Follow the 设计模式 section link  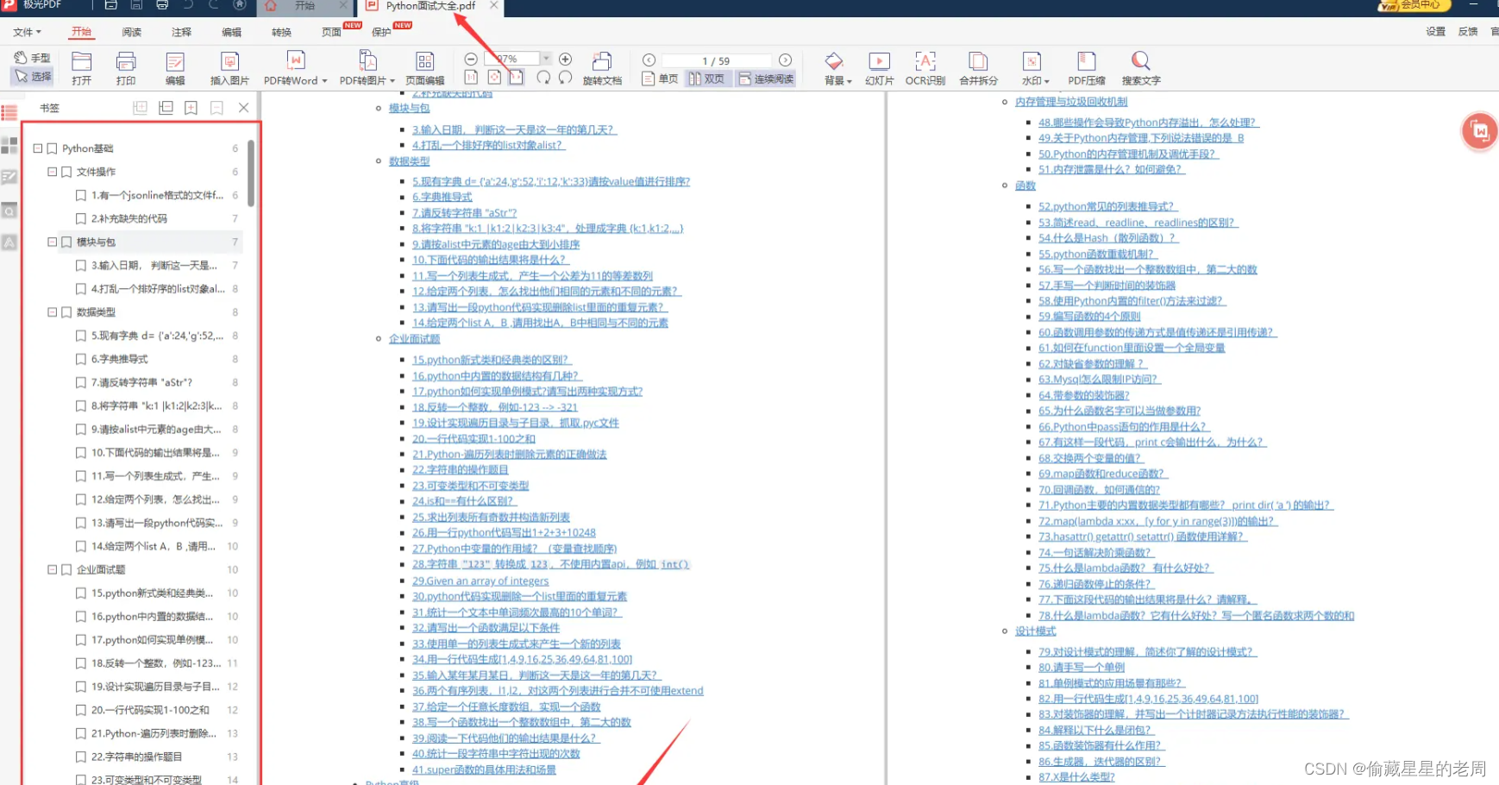pos(1035,631)
